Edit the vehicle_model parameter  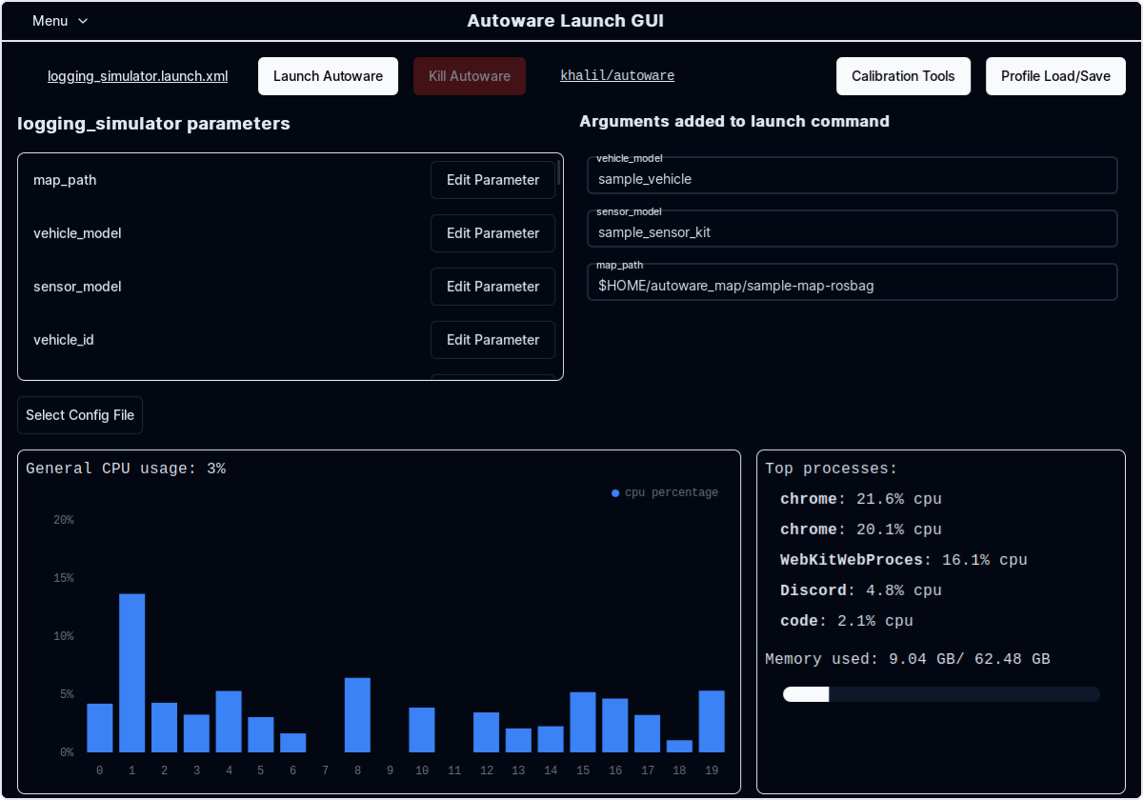tap(492, 233)
